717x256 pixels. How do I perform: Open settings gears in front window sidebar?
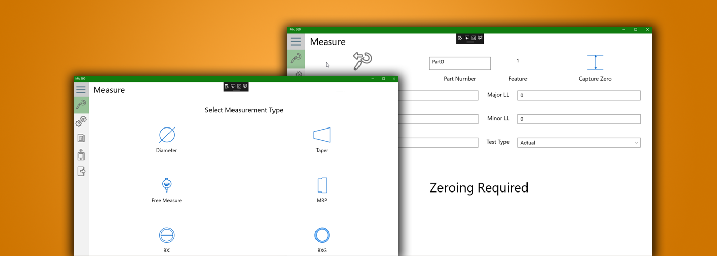point(81,121)
